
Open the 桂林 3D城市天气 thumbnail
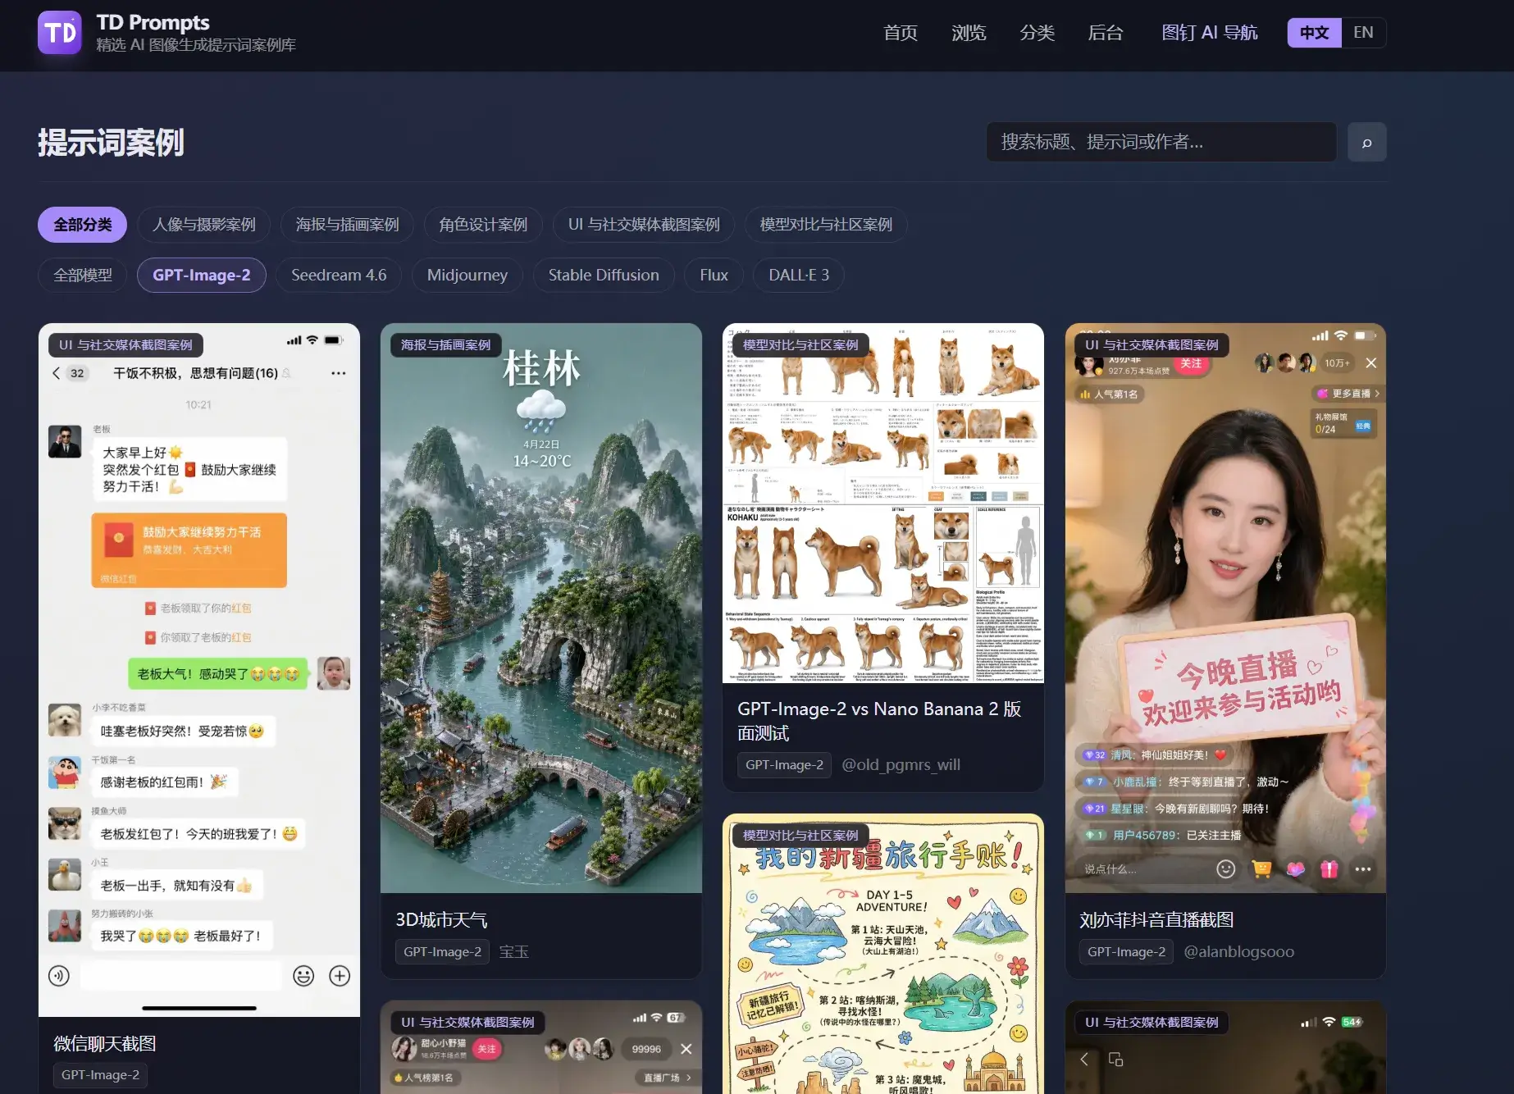pyautogui.click(x=541, y=608)
